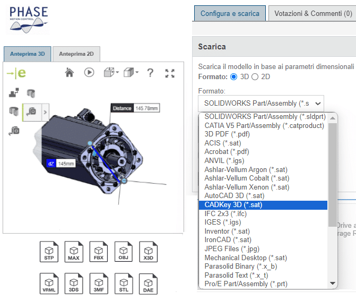Switch to Anteprima 3D tab
This screenshot has height=300, width=356.
tap(28, 54)
